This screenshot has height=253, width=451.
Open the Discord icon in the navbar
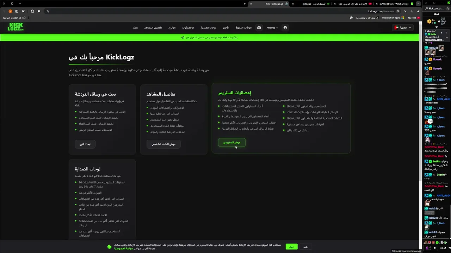(259, 27)
